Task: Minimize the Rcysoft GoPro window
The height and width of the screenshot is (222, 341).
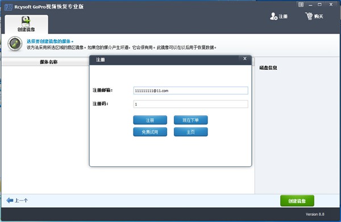Action: [310, 5]
